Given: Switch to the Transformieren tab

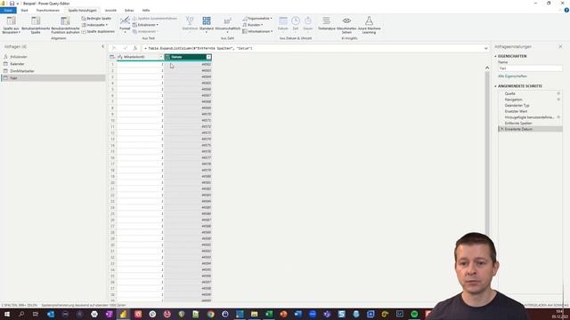Looking at the screenshot, I should (47, 11).
